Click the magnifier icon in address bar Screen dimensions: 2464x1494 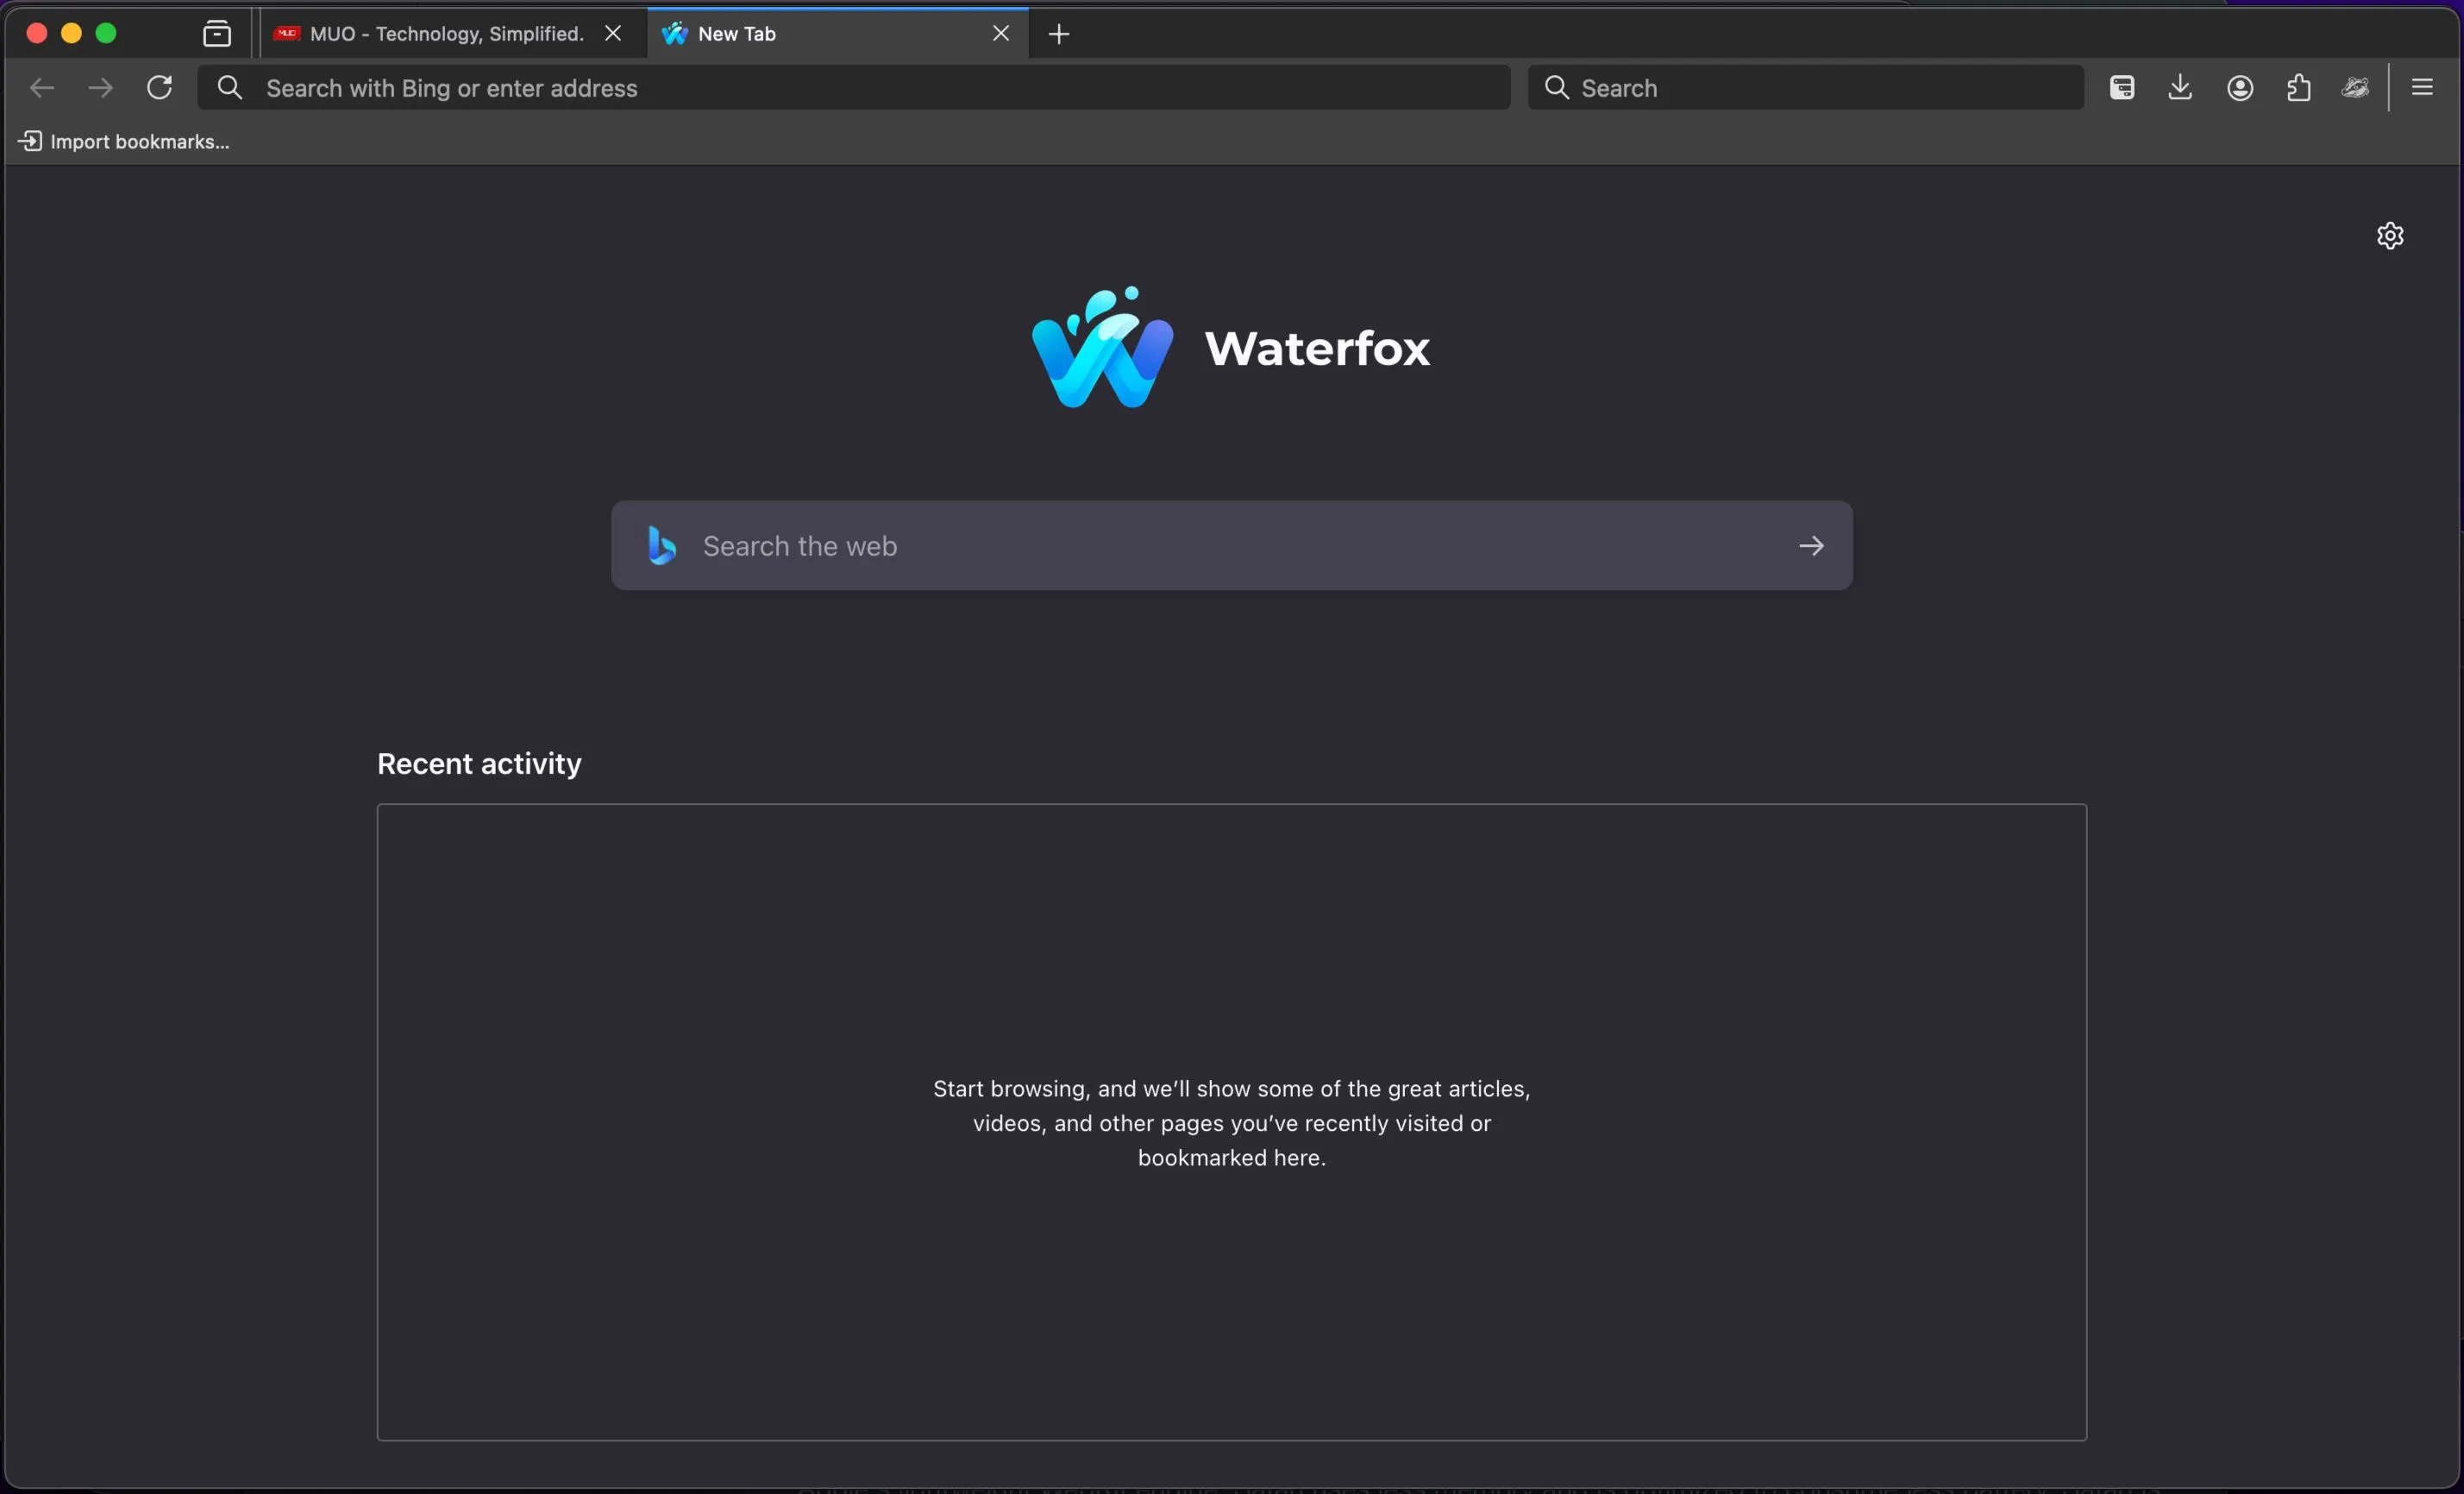[230, 88]
